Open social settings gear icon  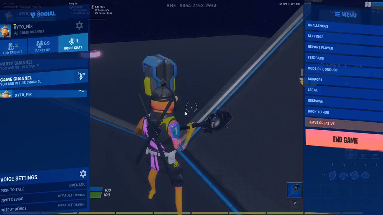click(x=79, y=25)
